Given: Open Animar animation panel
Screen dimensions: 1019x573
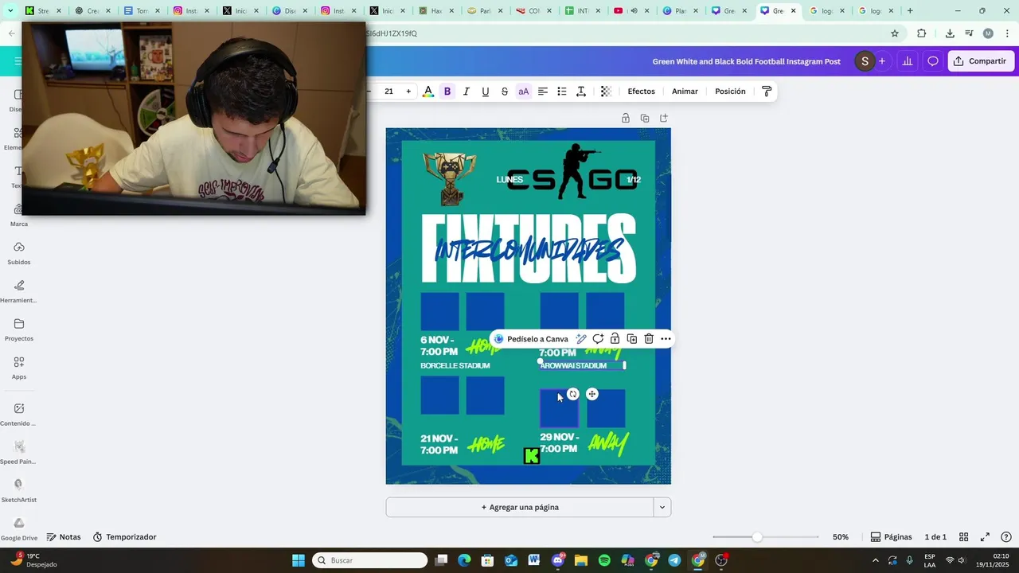Looking at the screenshot, I should (x=685, y=92).
